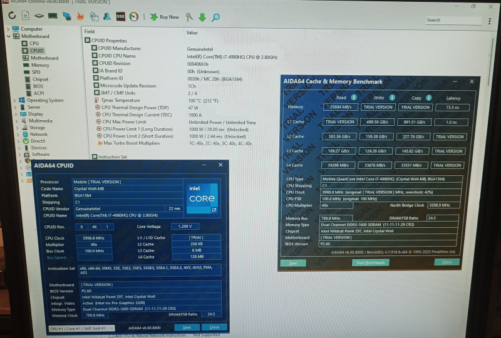Click Read info icon in benchmark window

pos(354,97)
